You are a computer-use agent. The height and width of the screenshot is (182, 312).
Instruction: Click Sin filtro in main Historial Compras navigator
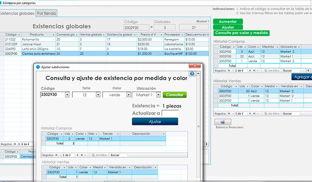click(271, 71)
